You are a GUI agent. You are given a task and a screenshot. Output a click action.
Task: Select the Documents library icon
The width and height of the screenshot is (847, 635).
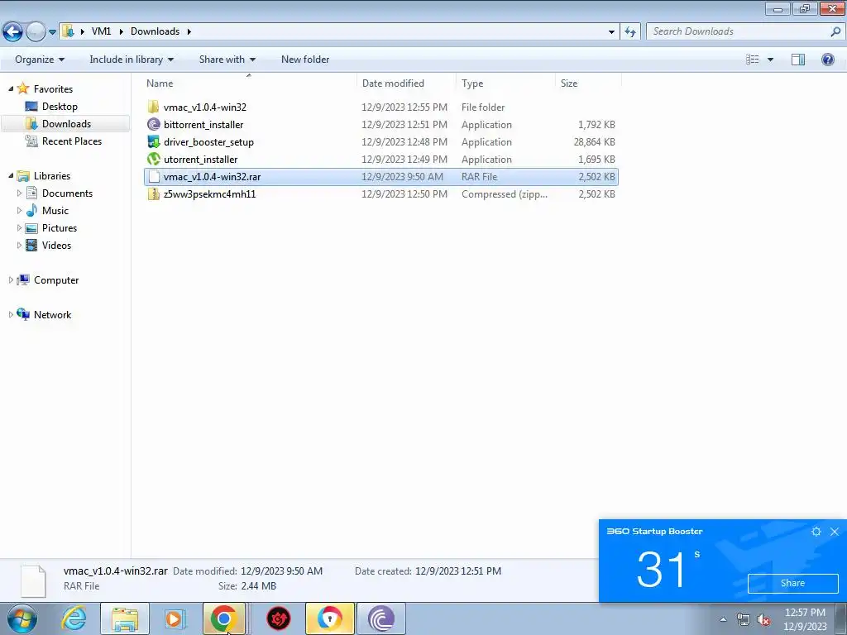tap(32, 193)
